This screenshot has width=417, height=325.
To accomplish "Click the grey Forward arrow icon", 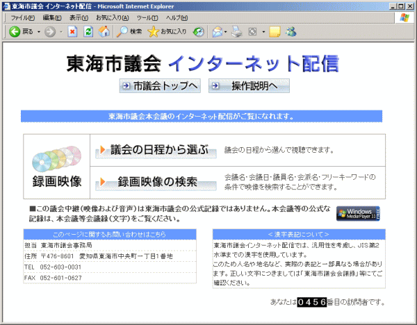I will pyautogui.click(x=50, y=32).
